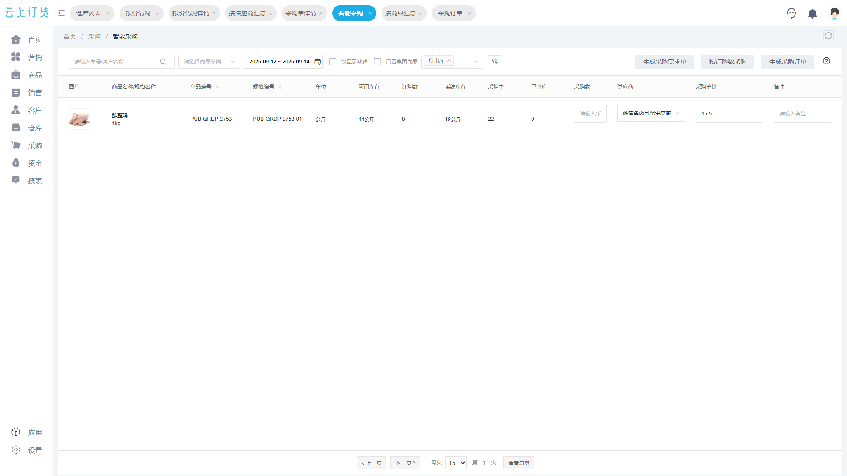The image size is (847, 476).
Task: Click 生成采购需求单 button
Action: coord(664,62)
